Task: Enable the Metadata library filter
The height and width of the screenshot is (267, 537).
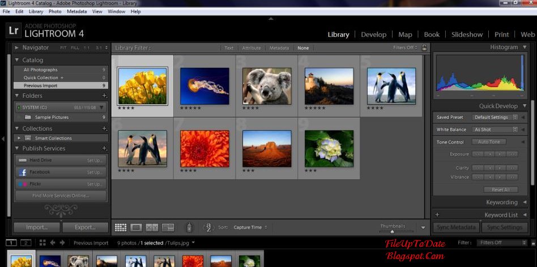Action: (x=279, y=48)
